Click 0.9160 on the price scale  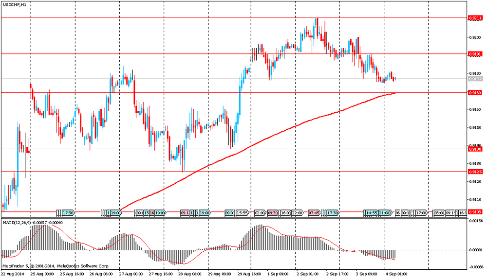coord(475,109)
